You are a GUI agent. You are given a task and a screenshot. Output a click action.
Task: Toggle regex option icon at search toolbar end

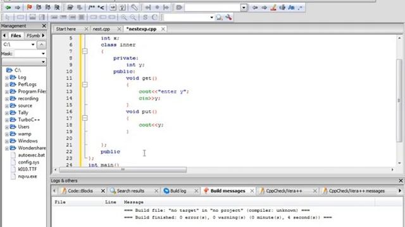(x=300, y=8)
